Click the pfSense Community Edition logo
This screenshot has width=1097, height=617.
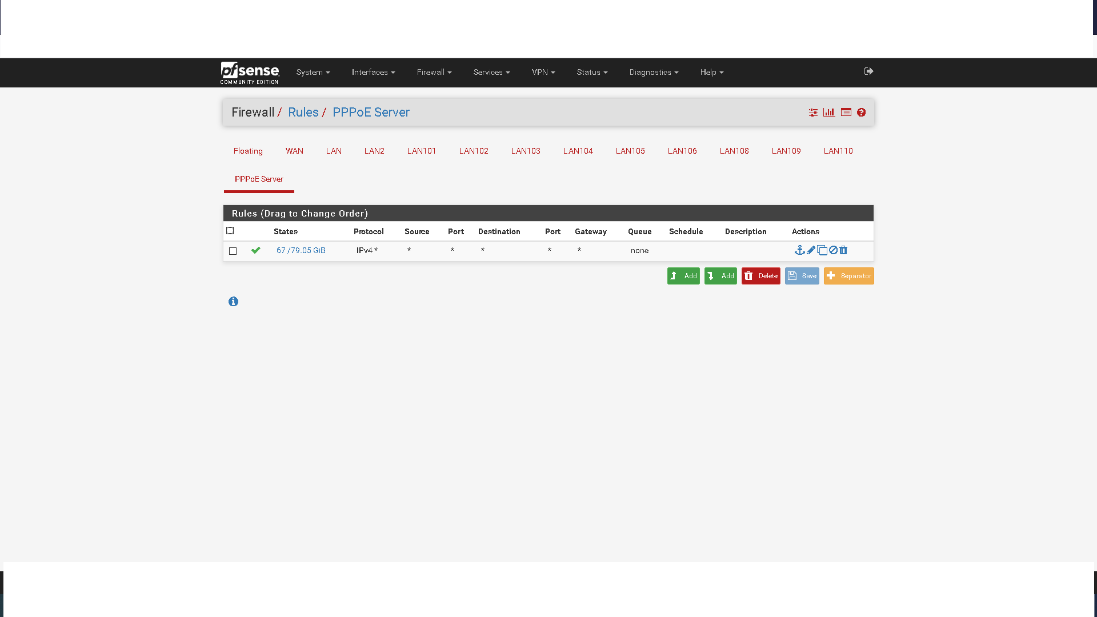click(x=250, y=73)
